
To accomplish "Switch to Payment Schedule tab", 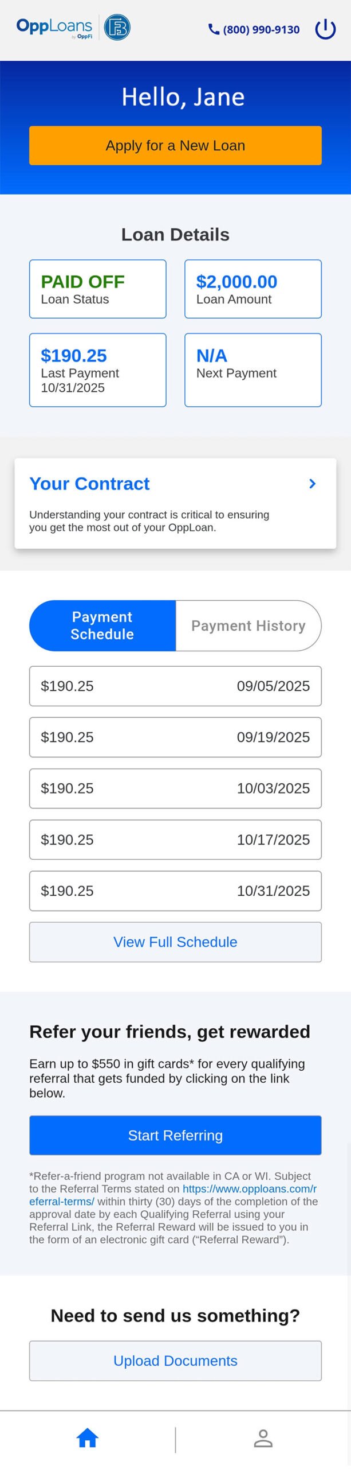I will [x=102, y=625].
